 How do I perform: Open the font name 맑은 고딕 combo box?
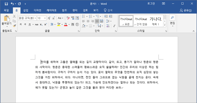click(28, 18)
